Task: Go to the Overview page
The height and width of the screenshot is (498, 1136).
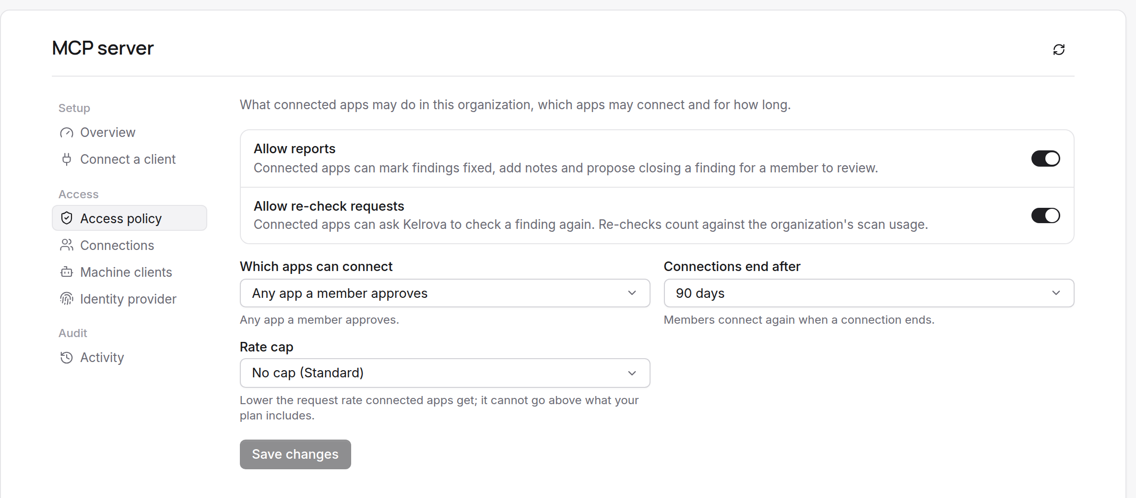Action: (130, 133)
